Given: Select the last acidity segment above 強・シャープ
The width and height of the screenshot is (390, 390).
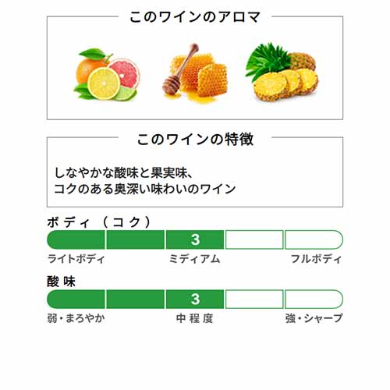Looking at the screenshot, I should 314,299.
